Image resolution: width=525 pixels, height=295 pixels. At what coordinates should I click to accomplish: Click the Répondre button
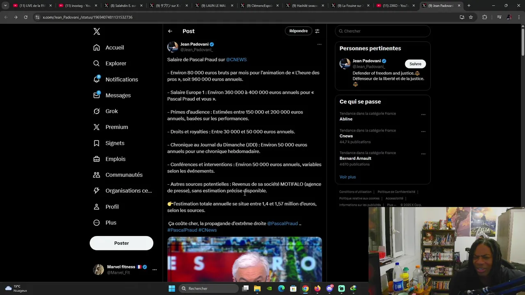(x=298, y=31)
